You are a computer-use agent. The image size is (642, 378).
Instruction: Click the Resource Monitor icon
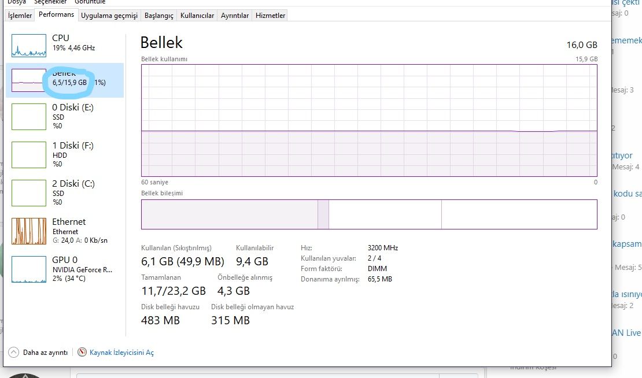[82, 352]
